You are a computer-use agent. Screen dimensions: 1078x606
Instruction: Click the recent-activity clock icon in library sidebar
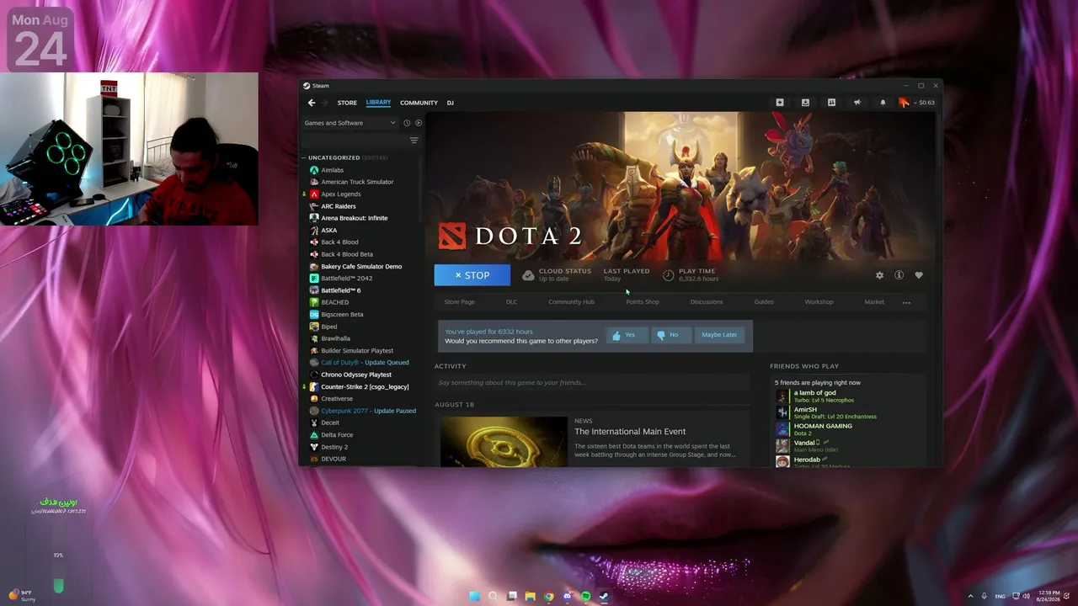pyautogui.click(x=407, y=123)
